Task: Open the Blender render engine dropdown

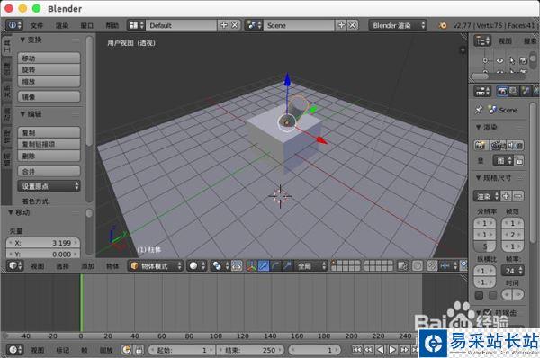Action: tap(398, 25)
